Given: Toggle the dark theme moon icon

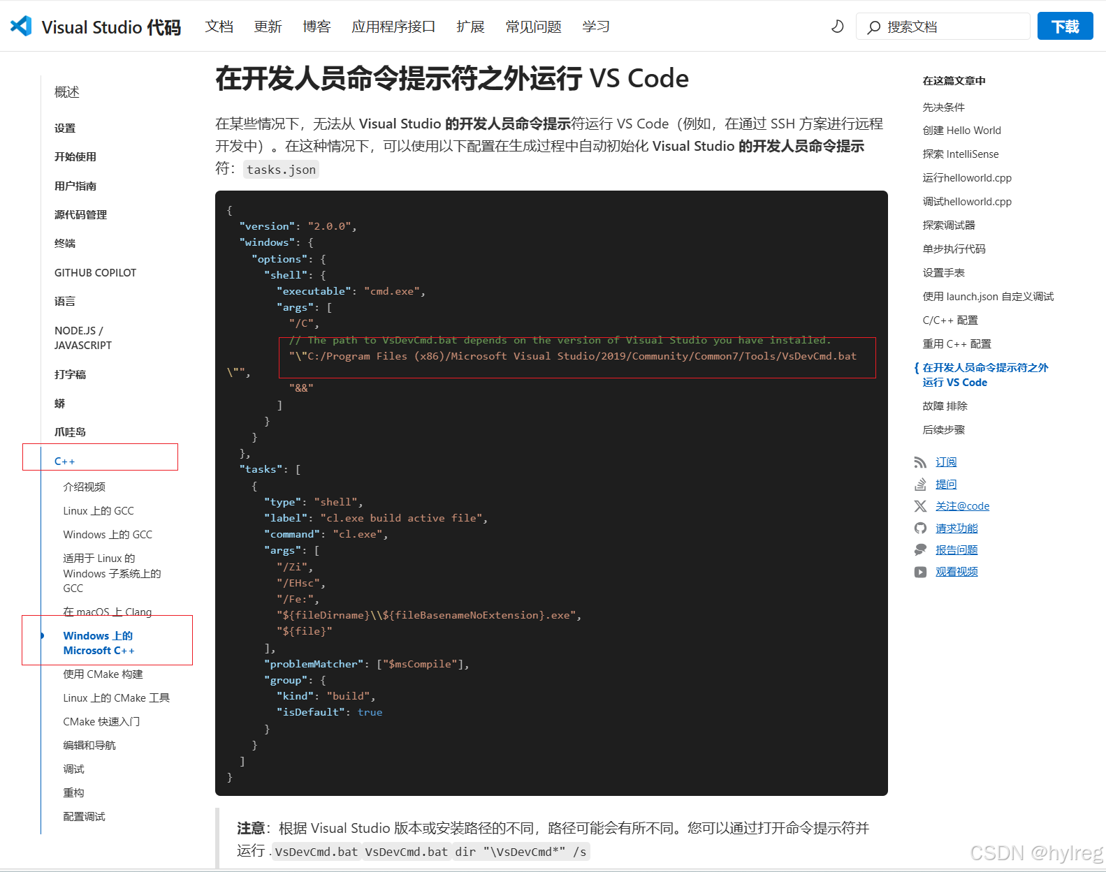Looking at the screenshot, I should point(837,27).
